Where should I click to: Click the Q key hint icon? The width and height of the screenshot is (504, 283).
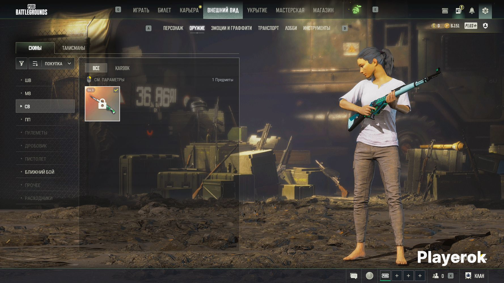tap(118, 10)
